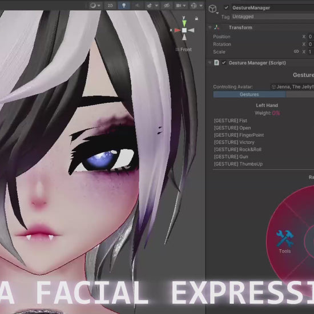Edit the Rotation X value field
The image size is (314, 314).
(311, 44)
